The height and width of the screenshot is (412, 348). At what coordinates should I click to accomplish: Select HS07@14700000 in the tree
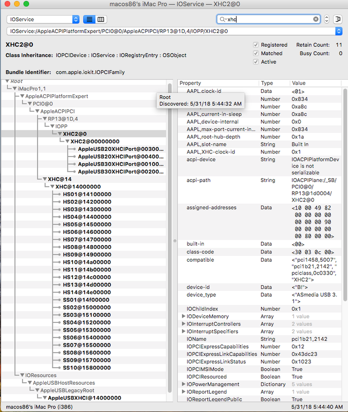[87, 239]
